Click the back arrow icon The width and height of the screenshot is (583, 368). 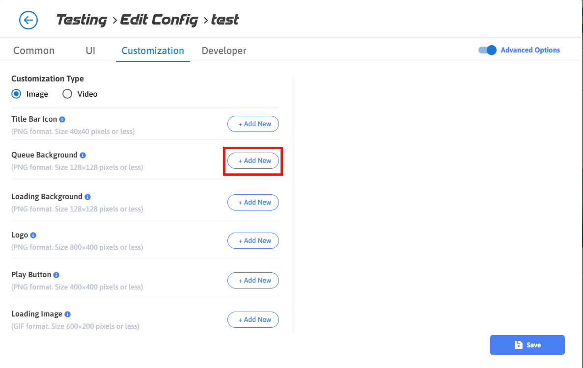[28, 20]
